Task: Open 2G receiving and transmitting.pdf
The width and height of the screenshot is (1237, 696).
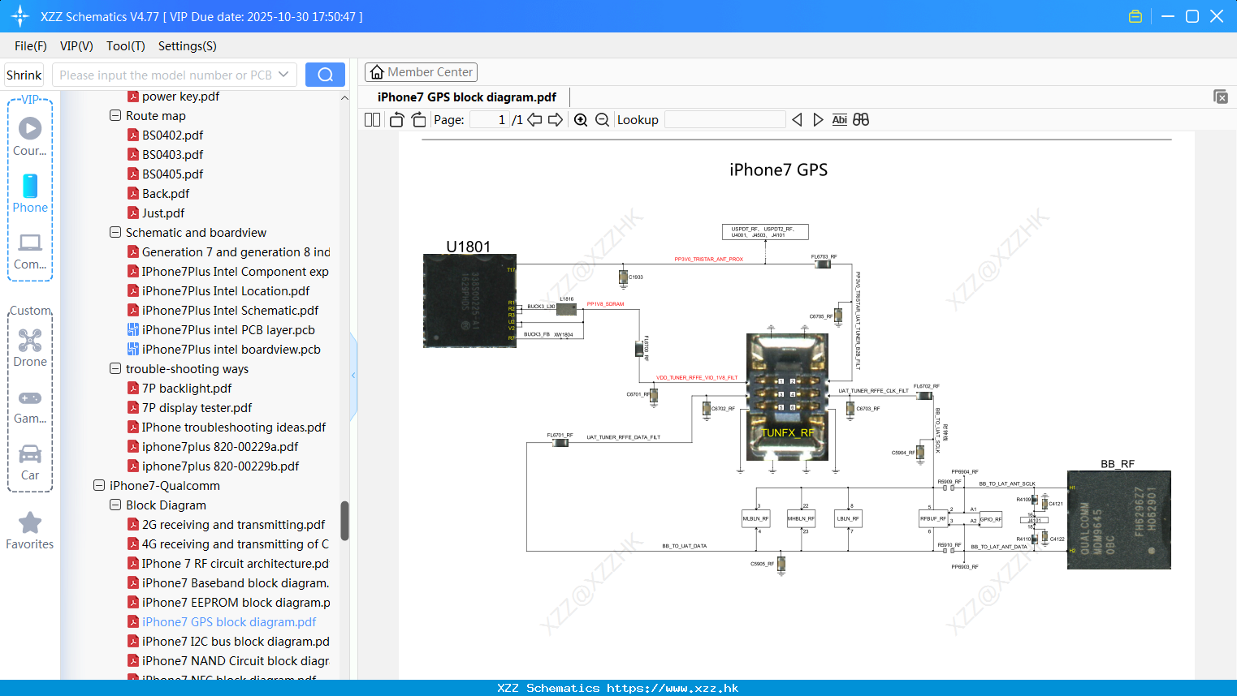Action: coord(233,525)
